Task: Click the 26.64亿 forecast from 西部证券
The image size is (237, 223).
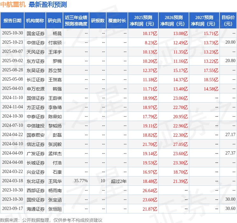Action: pos(150,191)
